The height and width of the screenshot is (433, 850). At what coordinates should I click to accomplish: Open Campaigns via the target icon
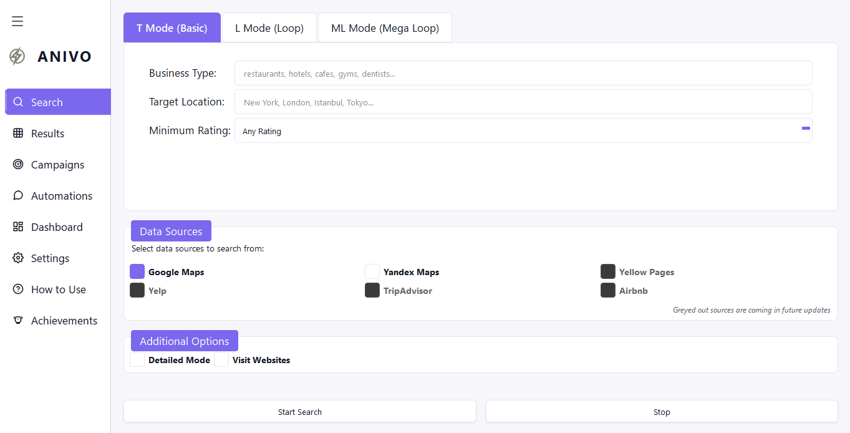[x=18, y=165]
